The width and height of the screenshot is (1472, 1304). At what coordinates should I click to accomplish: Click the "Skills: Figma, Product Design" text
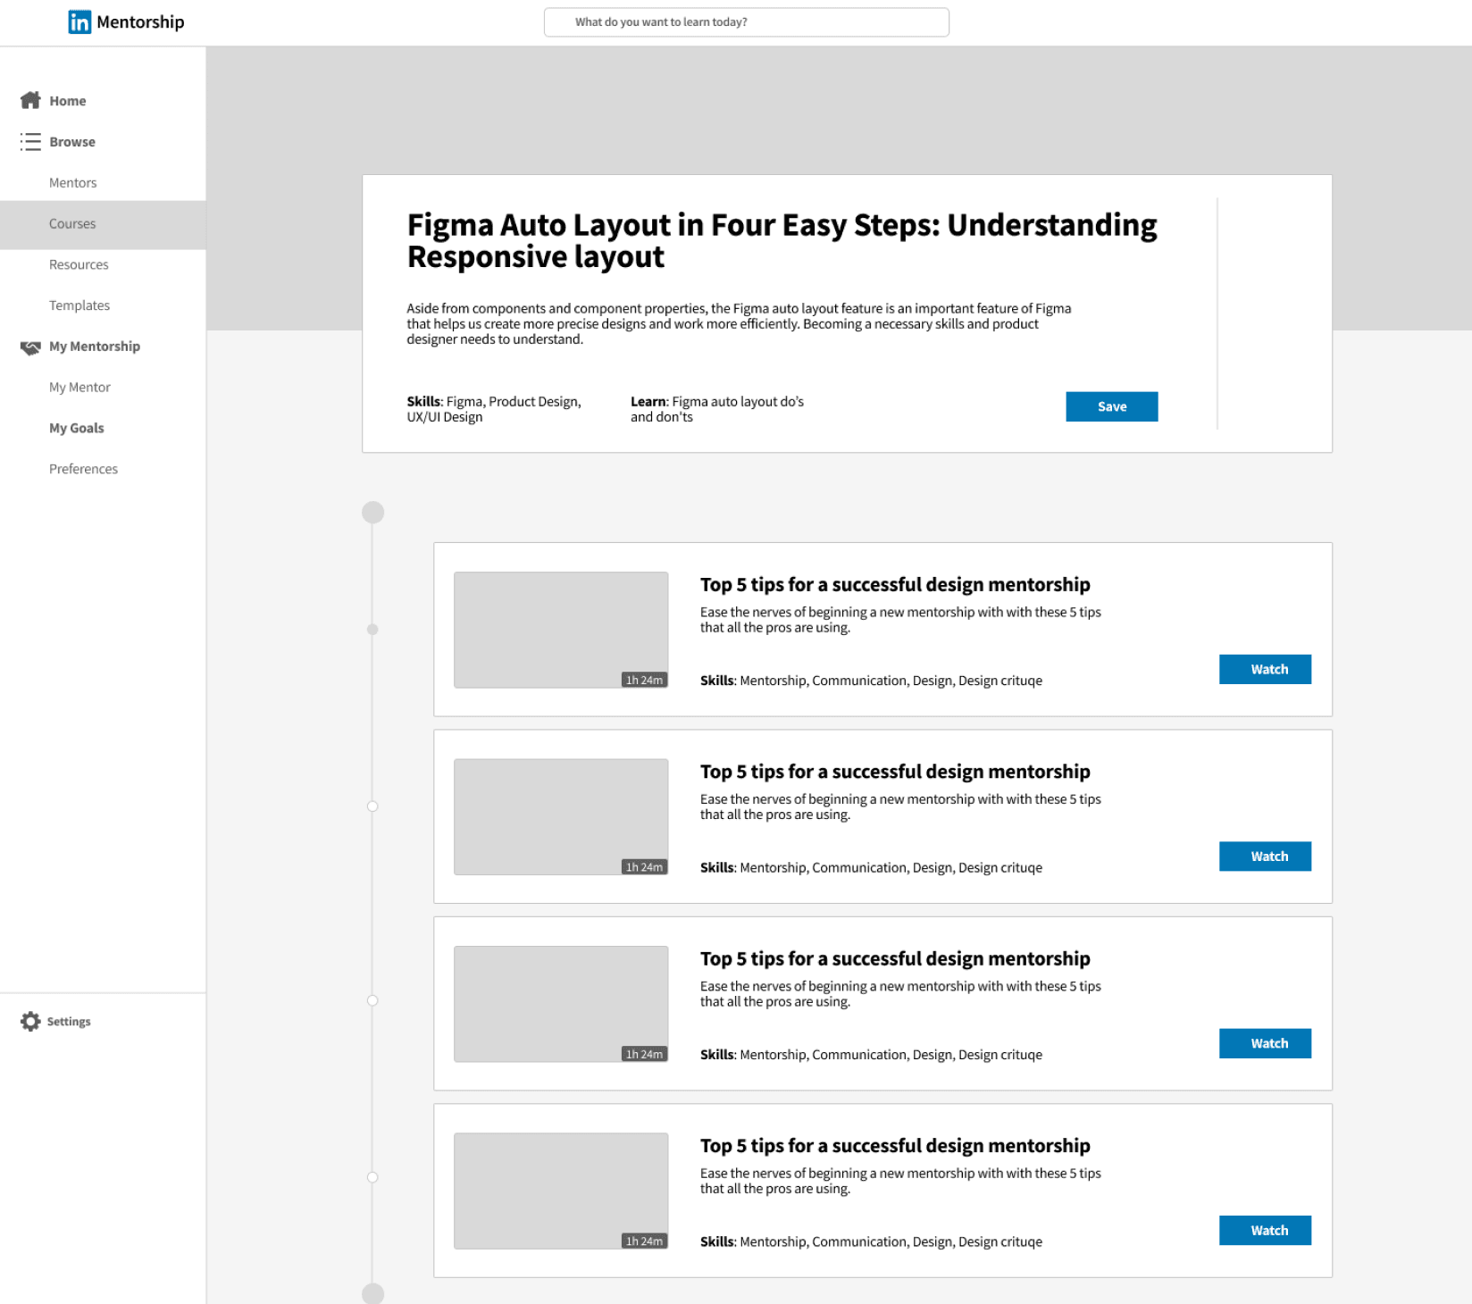click(494, 409)
